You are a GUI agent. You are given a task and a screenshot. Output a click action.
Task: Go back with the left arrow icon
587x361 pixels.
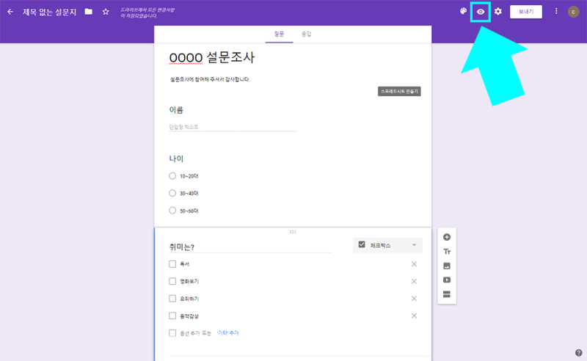(x=10, y=12)
